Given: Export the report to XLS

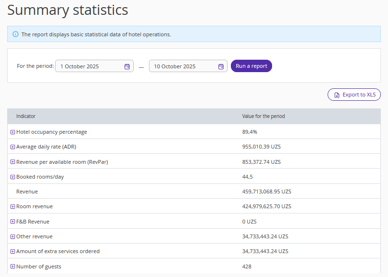Looking at the screenshot, I should (354, 95).
